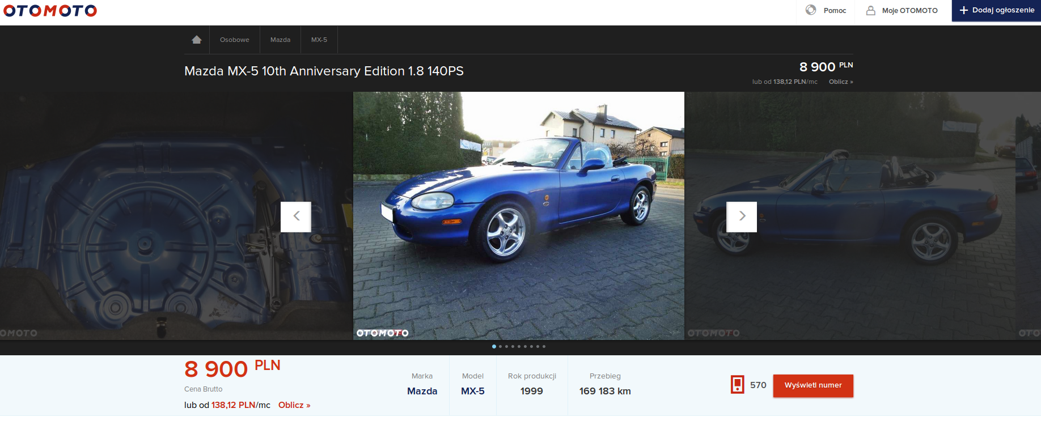This screenshot has width=1041, height=421.
Task: Open the MX-5 breadcrumb
Action: pos(319,40)
